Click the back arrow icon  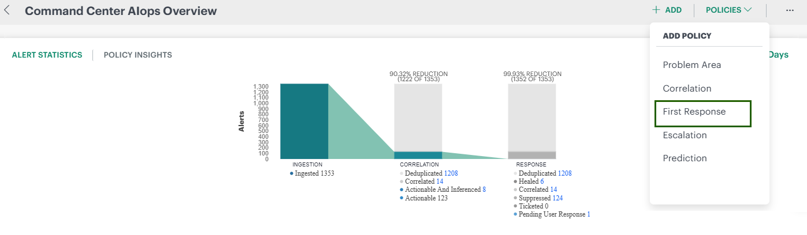coord(8,10)
